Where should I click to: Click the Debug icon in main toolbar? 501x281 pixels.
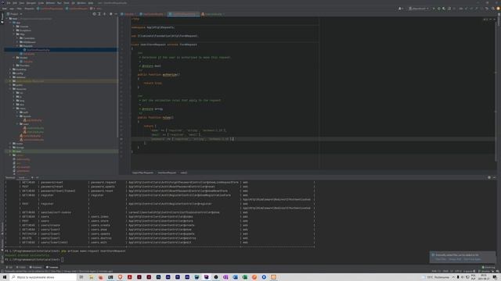pyautogui.click(x=438, y=9)
